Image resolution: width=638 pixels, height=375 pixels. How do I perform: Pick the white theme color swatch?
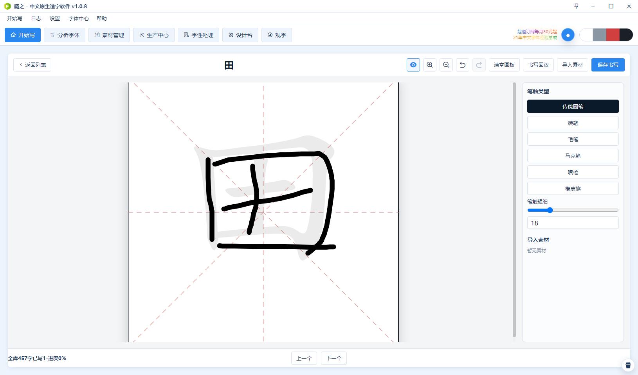(586, 35)
